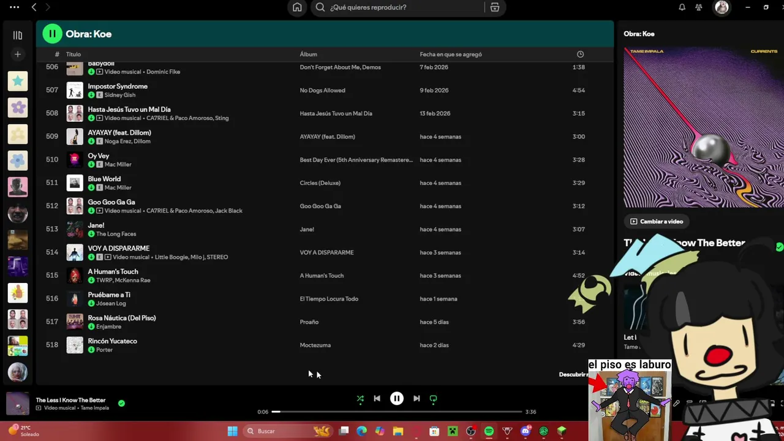Open File Explorer from taskbar
784x441 pixels.
(x=398, y=431)
